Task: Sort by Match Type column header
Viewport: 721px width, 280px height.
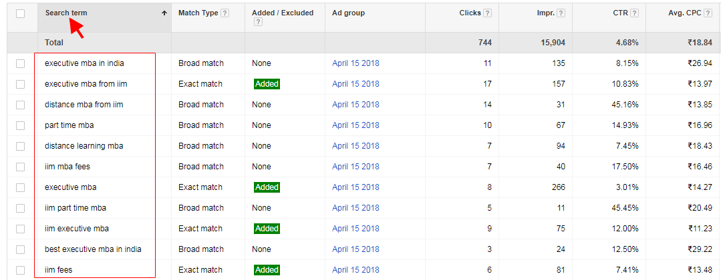Action: click(x=198, y=13)
